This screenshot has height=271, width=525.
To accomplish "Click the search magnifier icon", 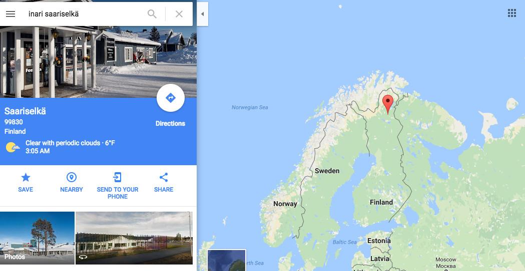I will (x=152, y=14).
